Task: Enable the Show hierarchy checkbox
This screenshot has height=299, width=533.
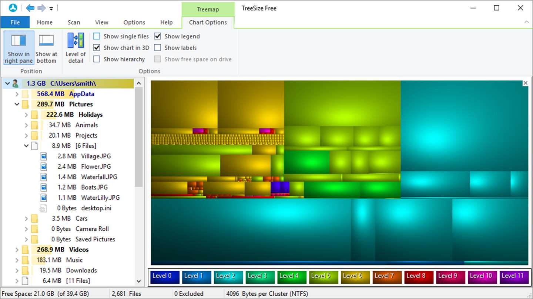Action: pos(97,59)
